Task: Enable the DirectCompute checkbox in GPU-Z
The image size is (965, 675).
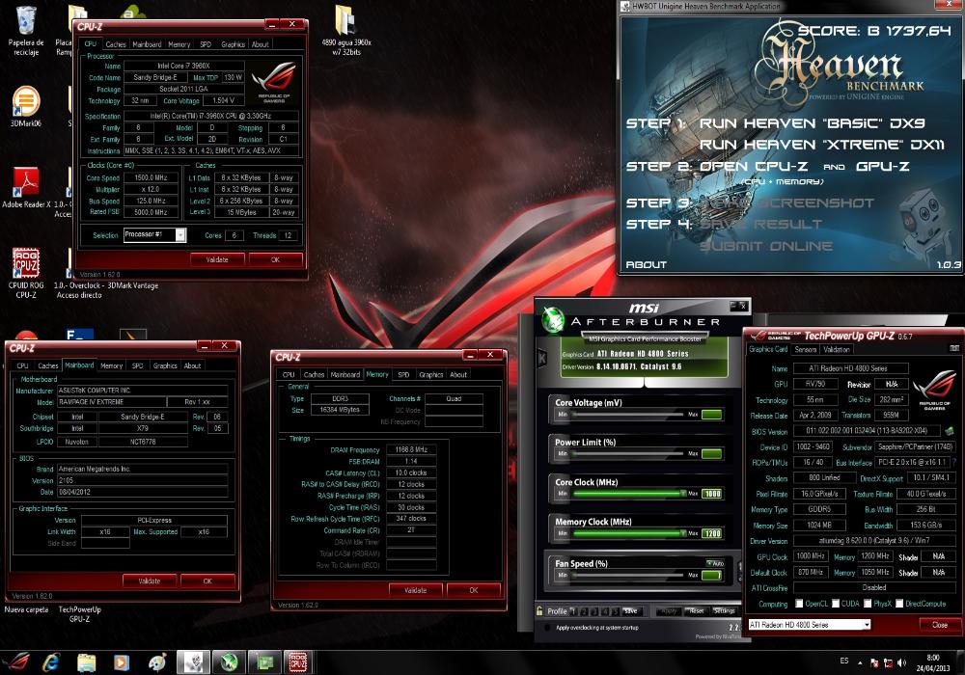Action: (899, 604)
